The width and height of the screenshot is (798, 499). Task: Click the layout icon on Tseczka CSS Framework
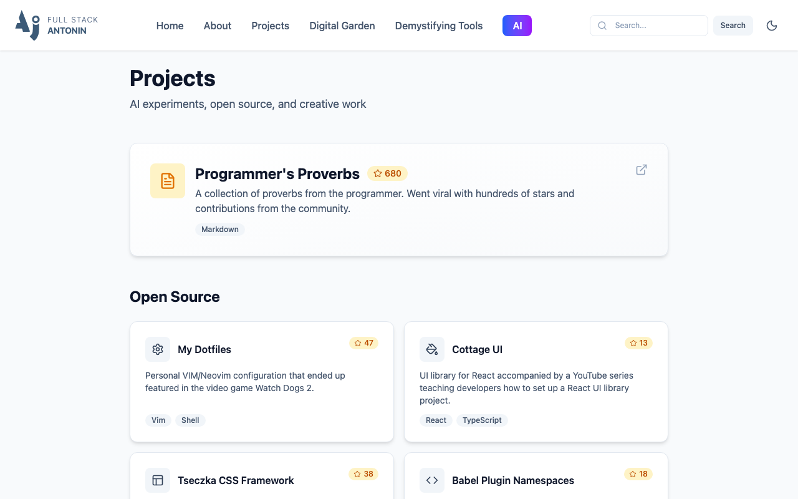[158, 480]
